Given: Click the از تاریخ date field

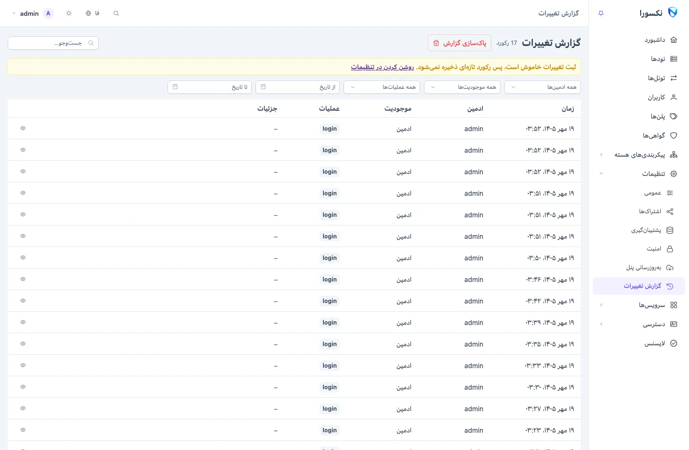Looking at the screenshot, I should coord(298,87).
